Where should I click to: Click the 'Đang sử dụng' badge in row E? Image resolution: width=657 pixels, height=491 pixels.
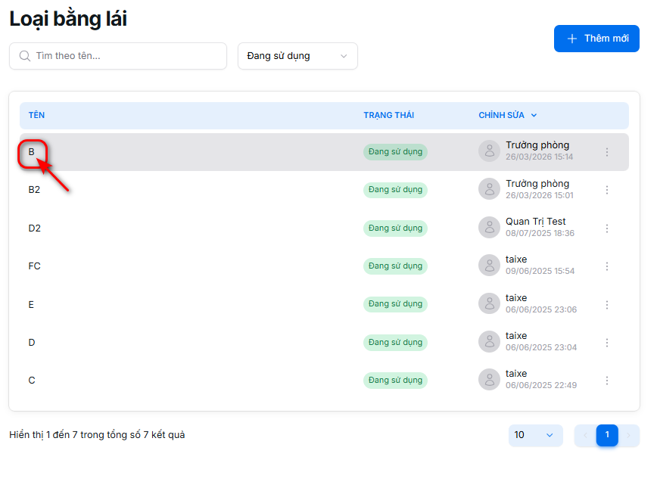pyautogui.click(x=395, y=304)
